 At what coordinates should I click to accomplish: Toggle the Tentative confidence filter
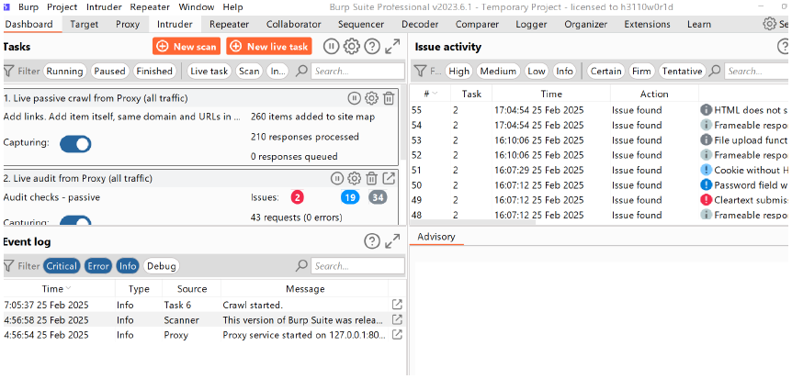pos(682,72)
